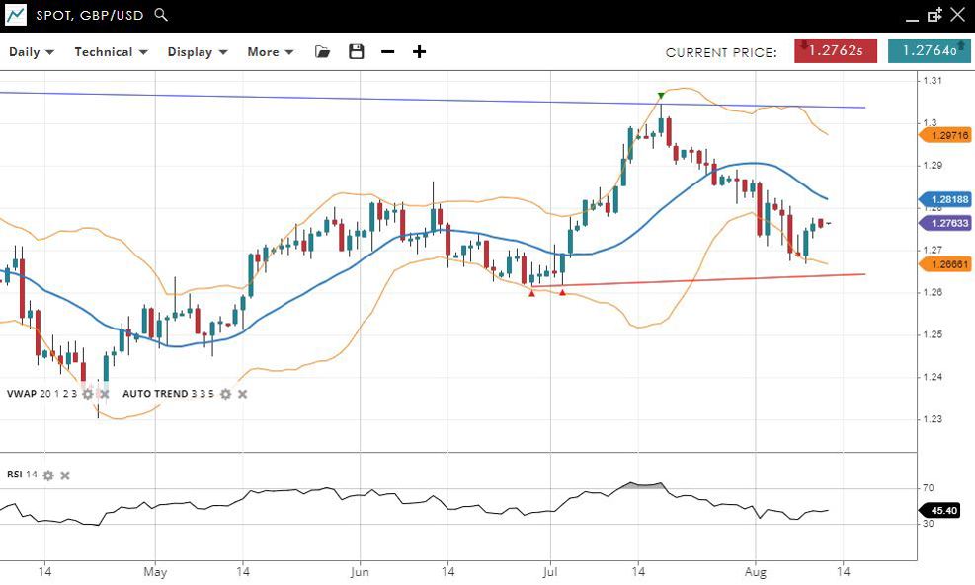975x585 pixels.
Task: Save chart using floppy disk icon
Action: pos(356,51)
